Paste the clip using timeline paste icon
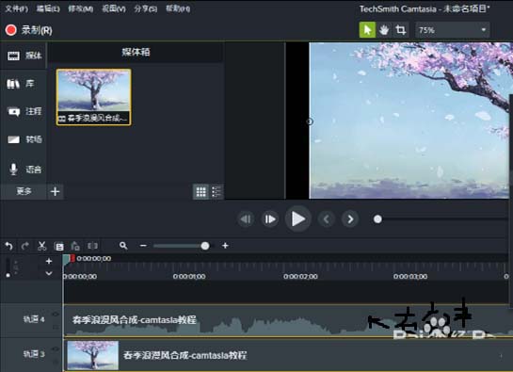 click(75, 246)
